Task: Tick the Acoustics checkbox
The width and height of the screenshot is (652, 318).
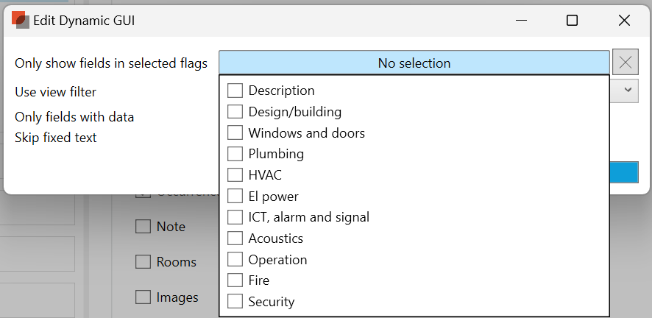Action: [235, 239]
